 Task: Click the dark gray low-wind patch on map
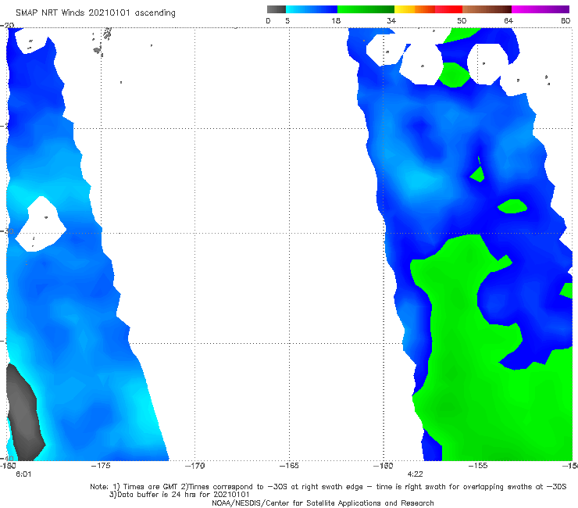25,413
